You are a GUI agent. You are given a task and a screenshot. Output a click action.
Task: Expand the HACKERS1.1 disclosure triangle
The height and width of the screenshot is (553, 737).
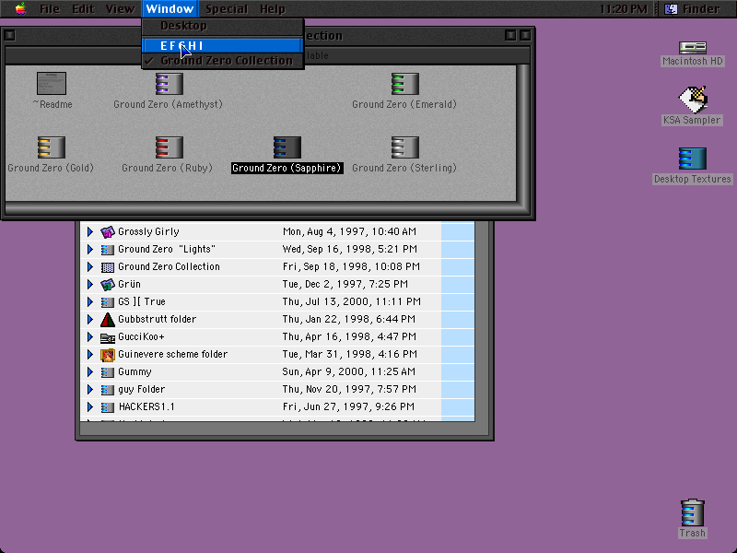[x=89, y=406]
